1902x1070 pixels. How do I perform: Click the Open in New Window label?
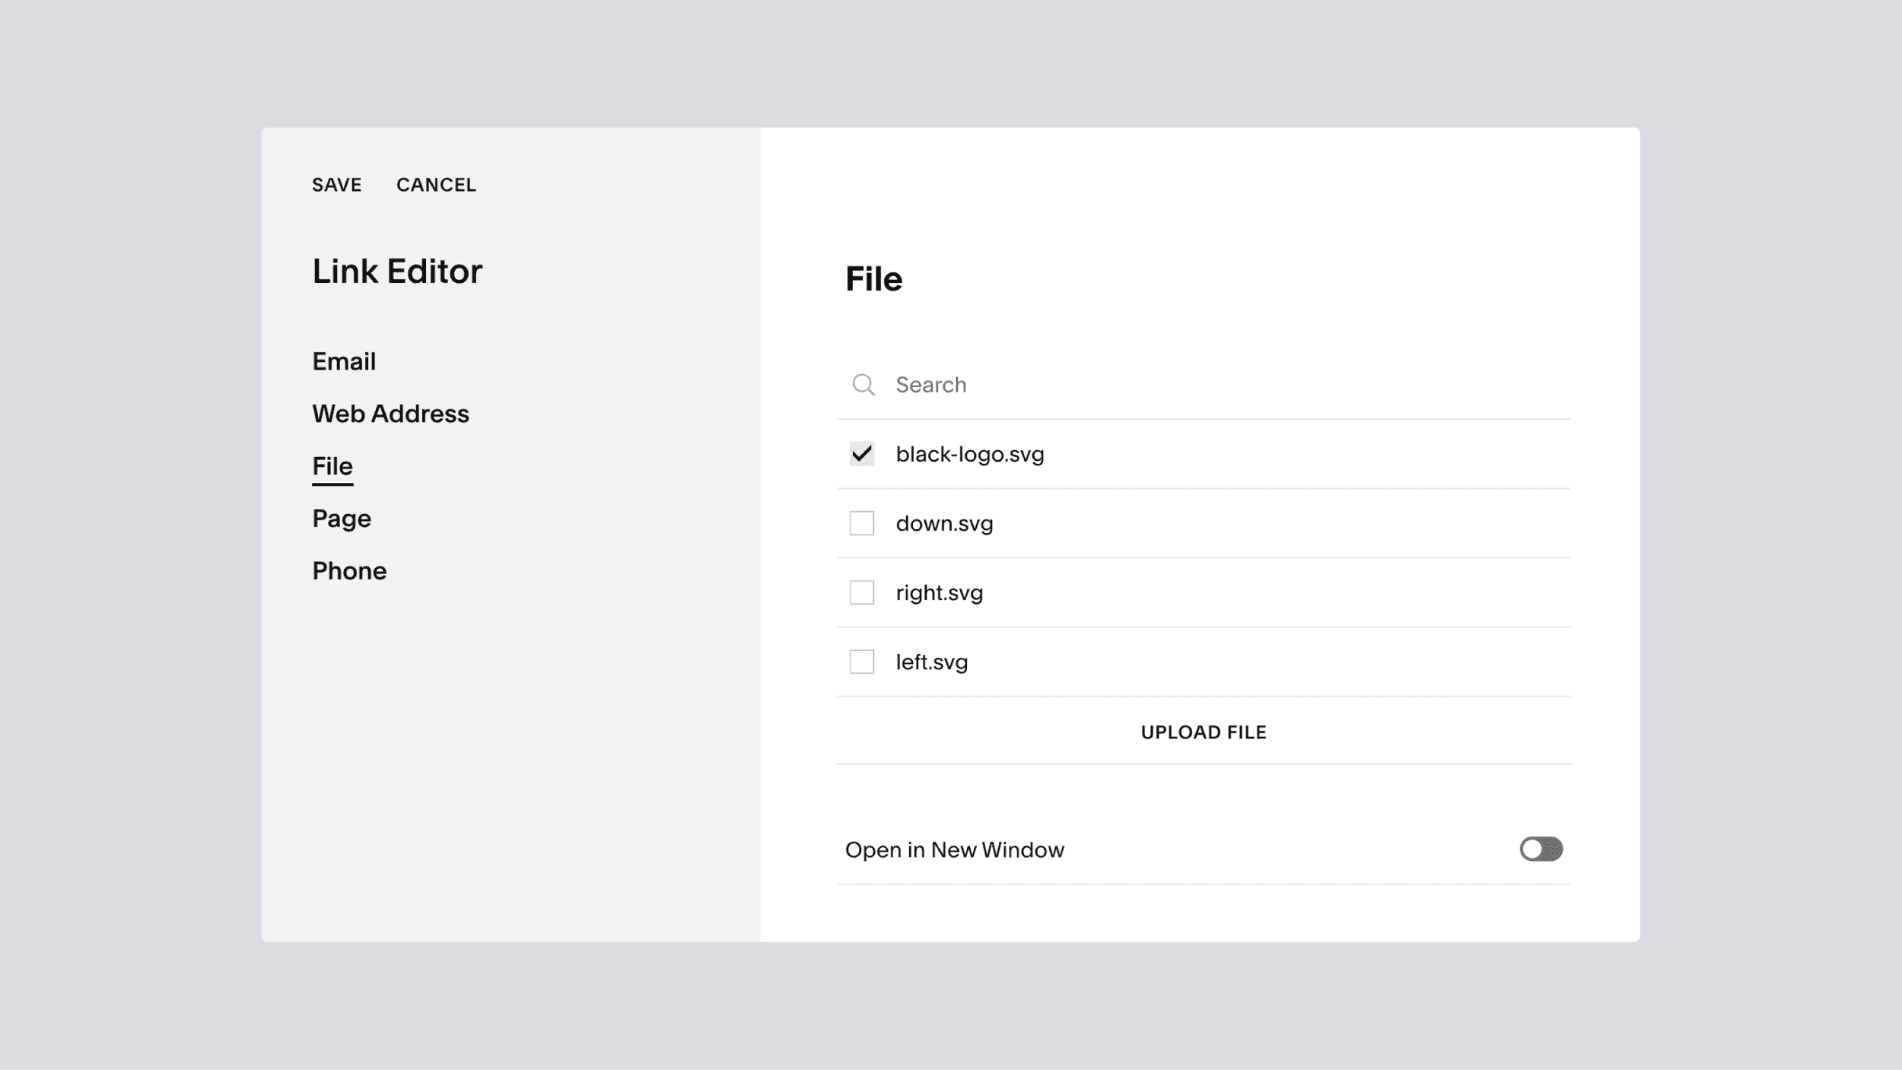(x=954, y=849)
